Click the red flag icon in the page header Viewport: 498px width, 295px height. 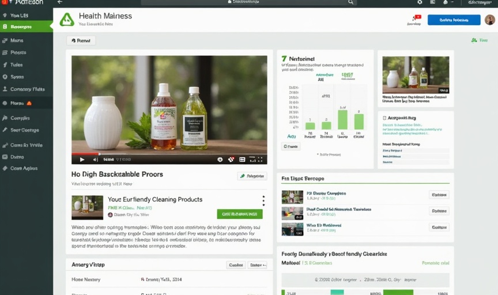[417, 17]
